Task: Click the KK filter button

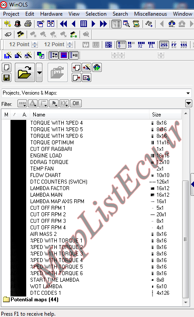Action: point(64,103)
